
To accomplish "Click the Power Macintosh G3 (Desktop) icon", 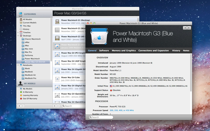I will tap(57, 22).
